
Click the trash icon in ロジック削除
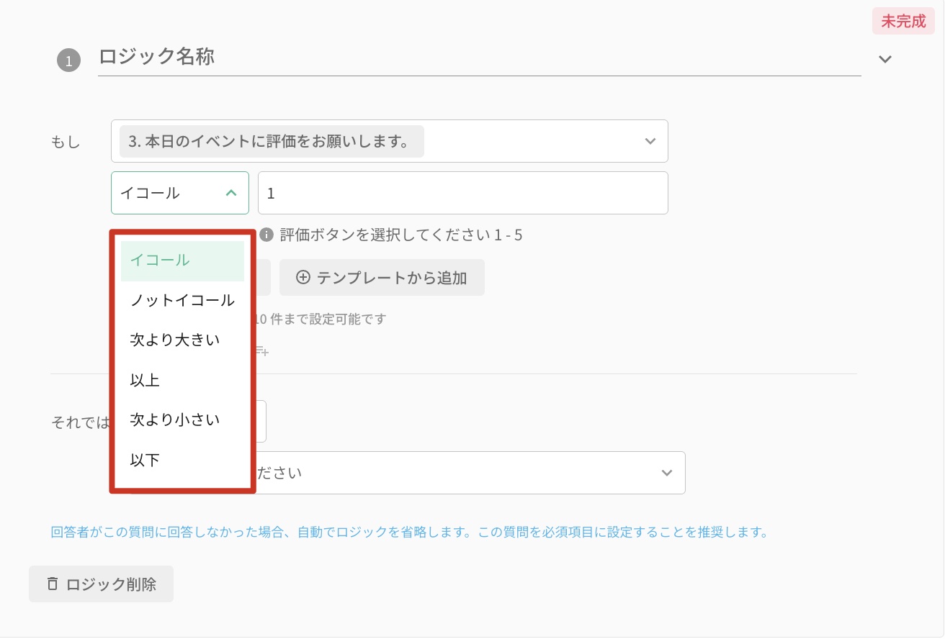(53, 584)
